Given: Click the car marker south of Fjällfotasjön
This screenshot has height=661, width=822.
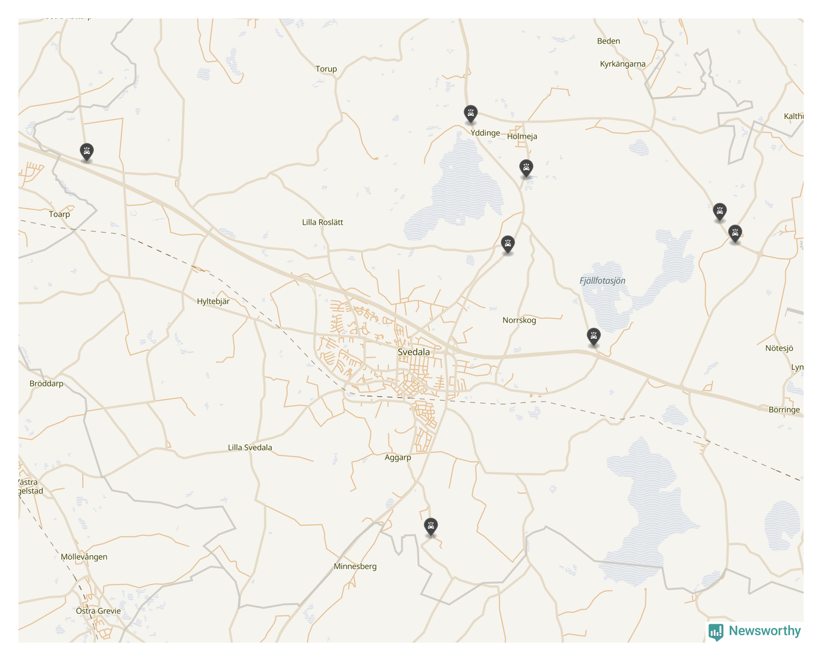Looking at the screenshot, I should (593, 337).
